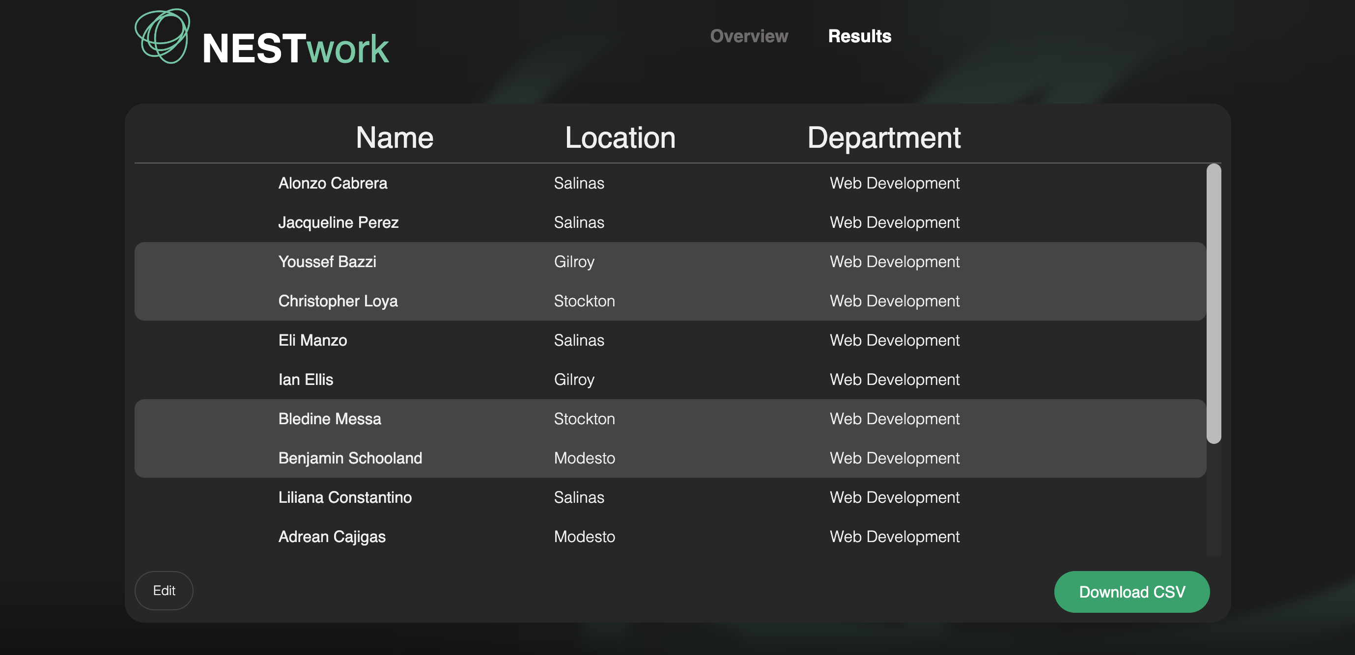
Task: Click the NESTwork logo icon
Action: 162,36
